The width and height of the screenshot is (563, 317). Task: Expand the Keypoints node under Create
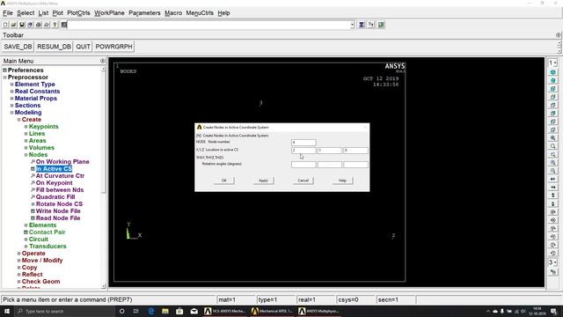pyautogui.click(x=26, y=127)
